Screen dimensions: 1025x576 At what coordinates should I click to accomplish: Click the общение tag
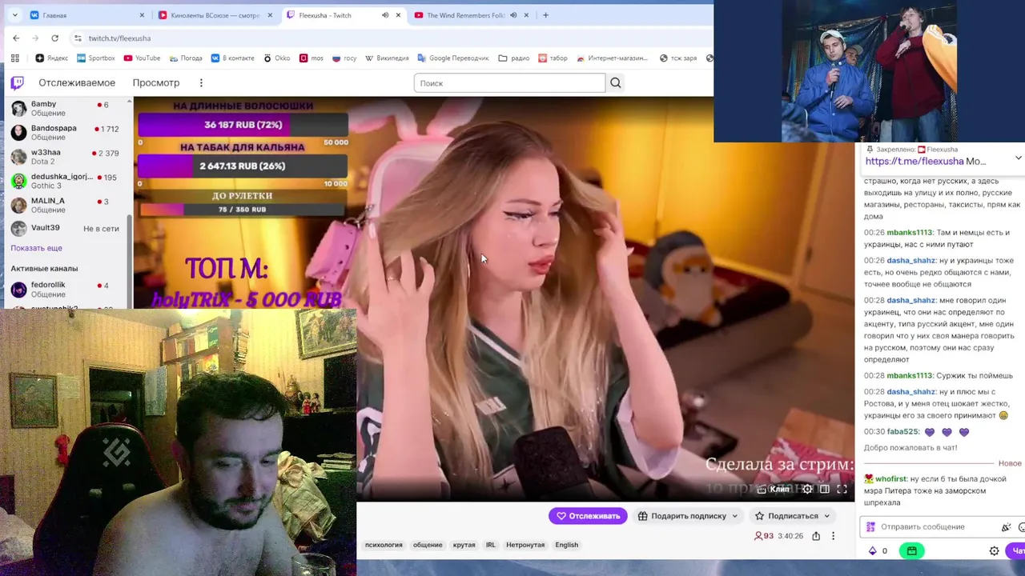point(428,545)
